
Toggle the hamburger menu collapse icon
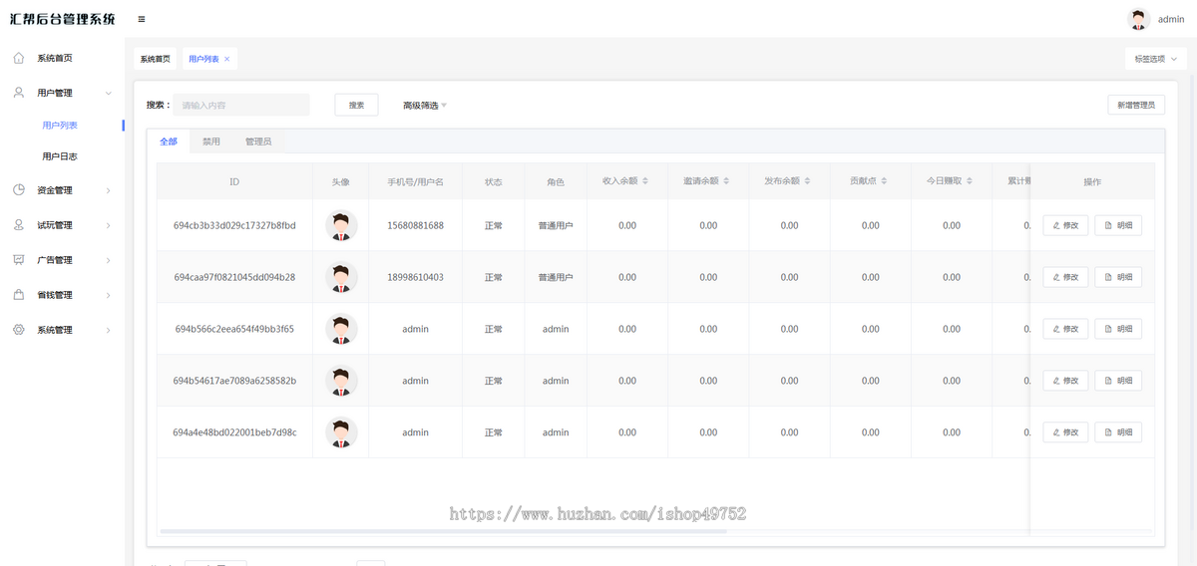[142, 19]
